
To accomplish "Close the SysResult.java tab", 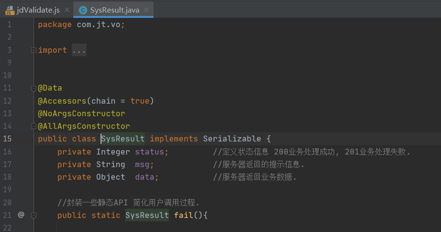I will tap(146, 10).
